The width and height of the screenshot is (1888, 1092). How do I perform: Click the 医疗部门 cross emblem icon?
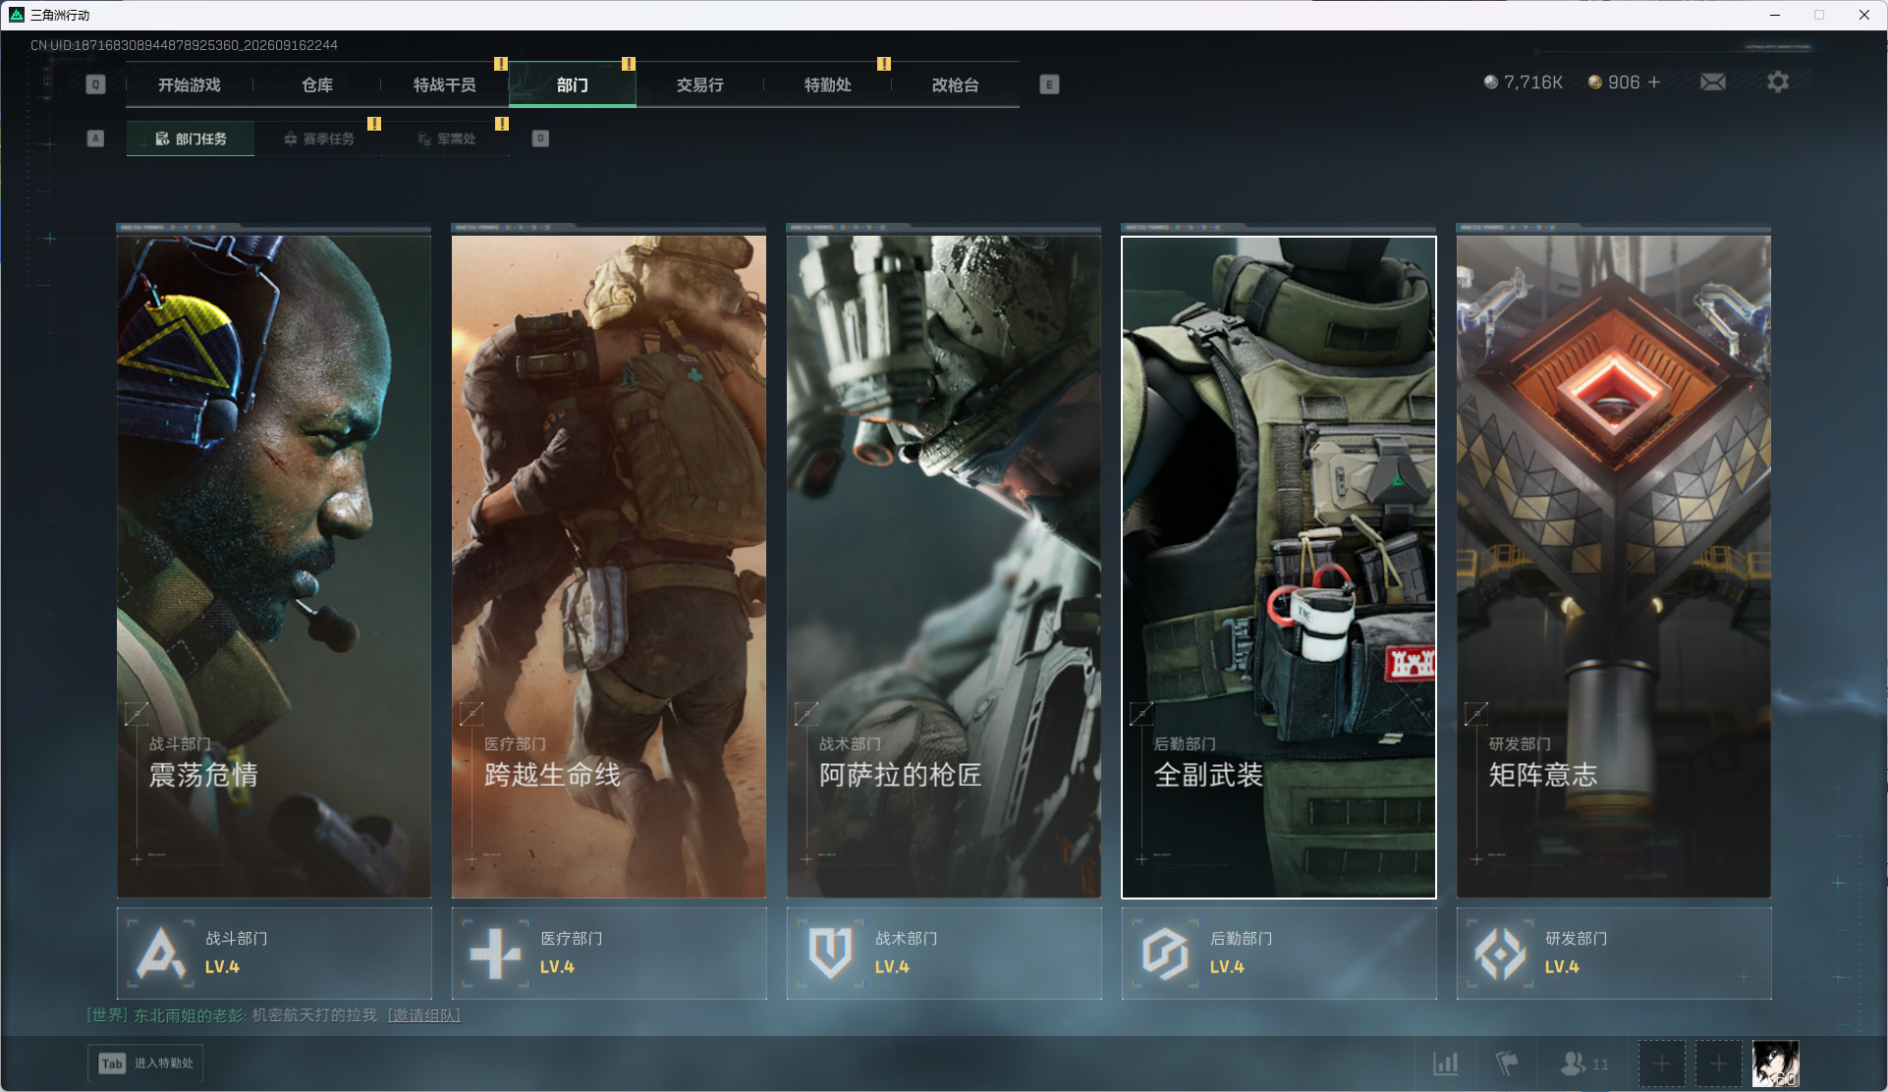(496, 953)
